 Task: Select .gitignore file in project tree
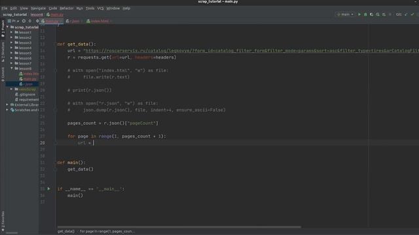click(25, 94)
